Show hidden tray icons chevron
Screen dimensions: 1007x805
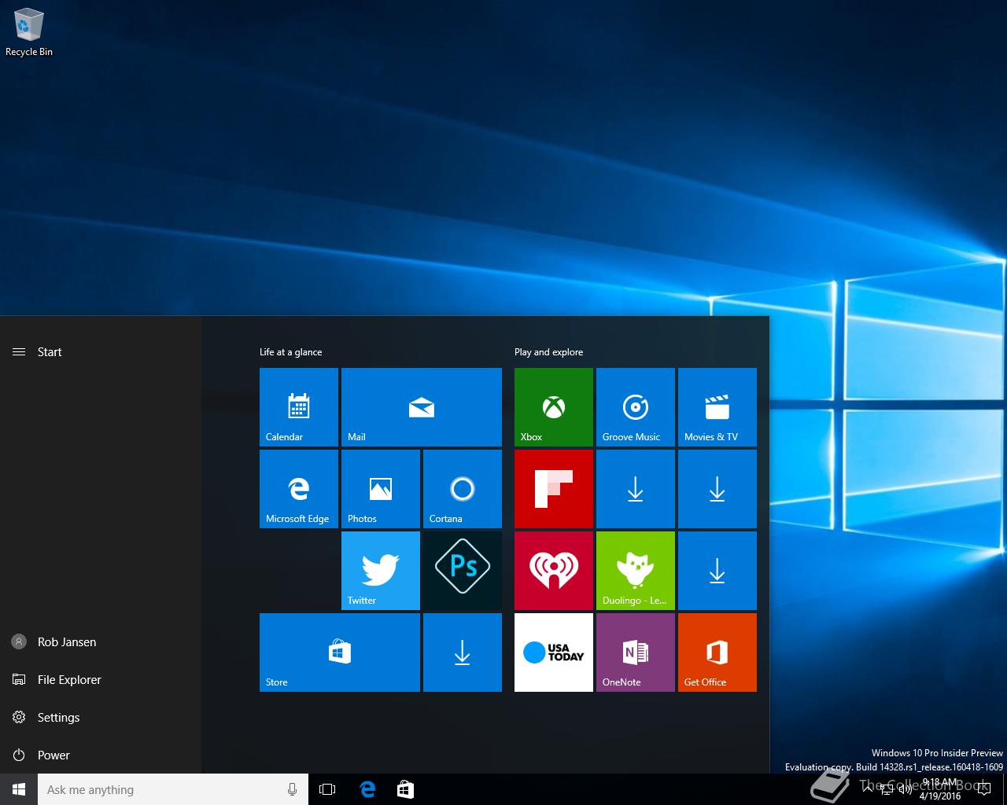pyautogui.click(x=868, y=789)
